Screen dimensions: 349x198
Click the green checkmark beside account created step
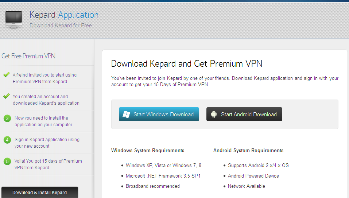click(7, 96)
